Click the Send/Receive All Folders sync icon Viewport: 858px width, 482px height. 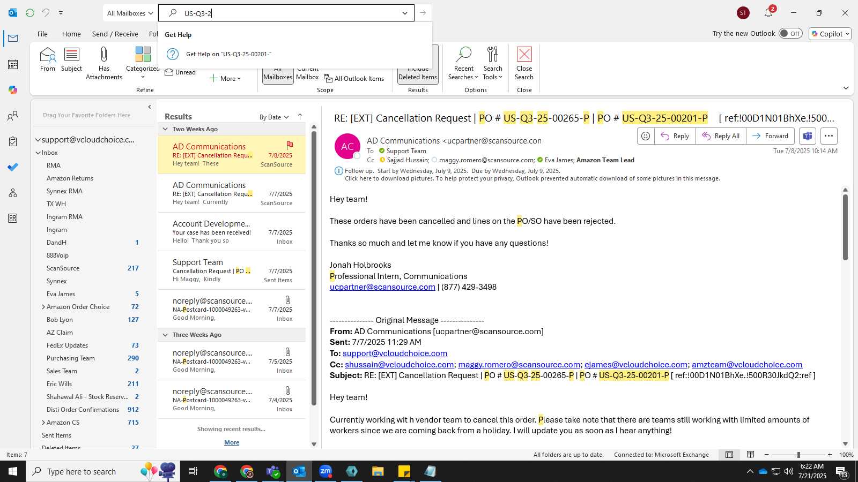(x=30, y=13)
